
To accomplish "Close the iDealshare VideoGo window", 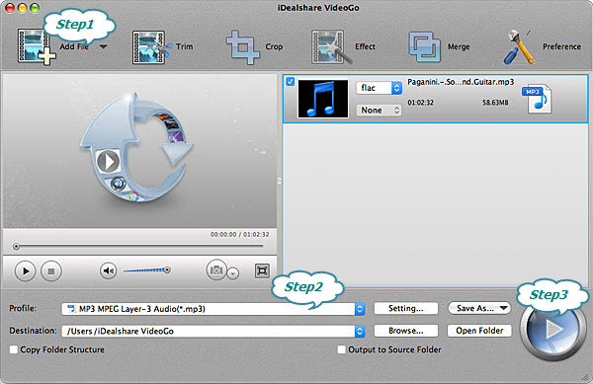I will pyautogui.click(x=10, y=8).
